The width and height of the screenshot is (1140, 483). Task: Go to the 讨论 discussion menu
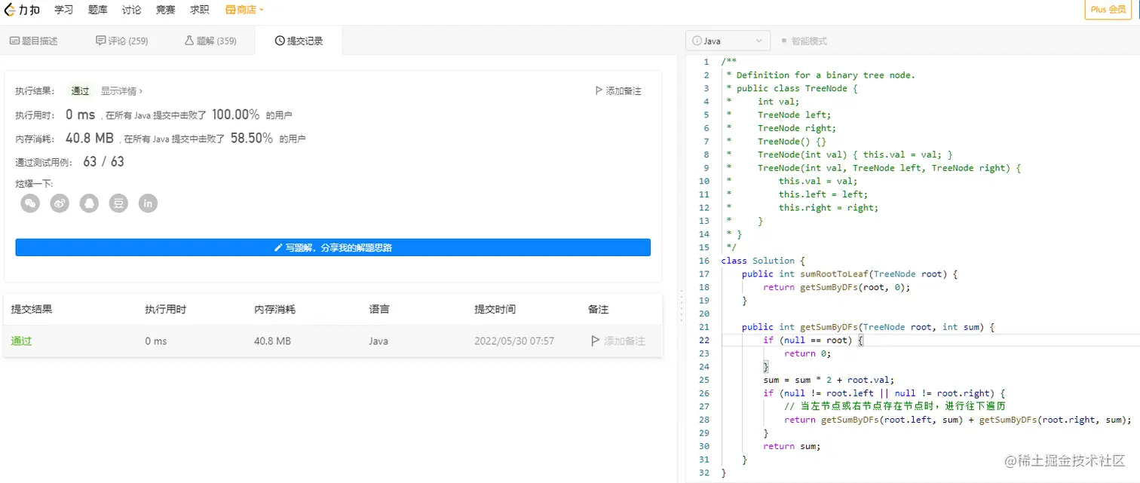[131, 10]
